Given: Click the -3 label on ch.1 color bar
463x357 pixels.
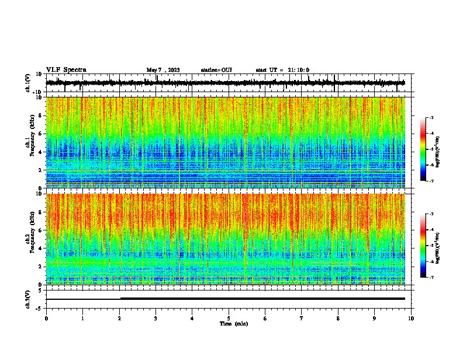Looking at the screenshot, I should click(x=431, y=117).
